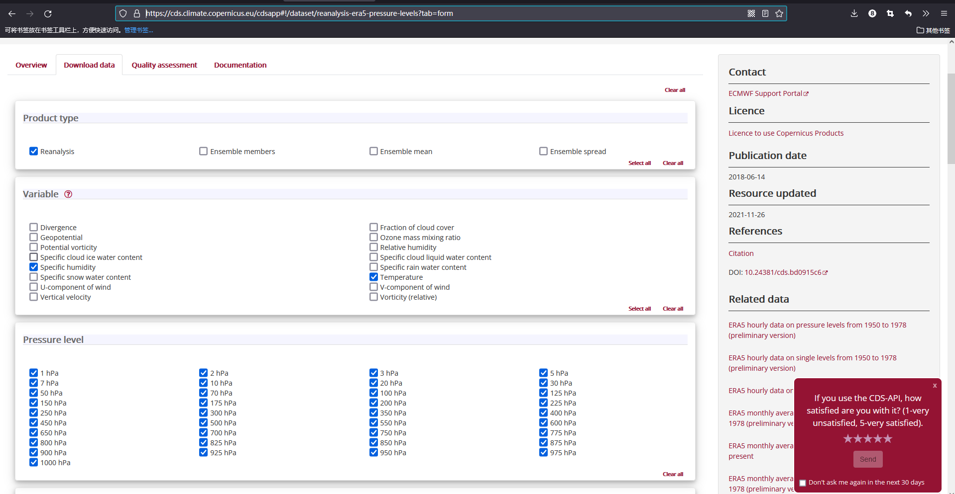
Task: Click the round B extension icon
Action: click(872, 13)
